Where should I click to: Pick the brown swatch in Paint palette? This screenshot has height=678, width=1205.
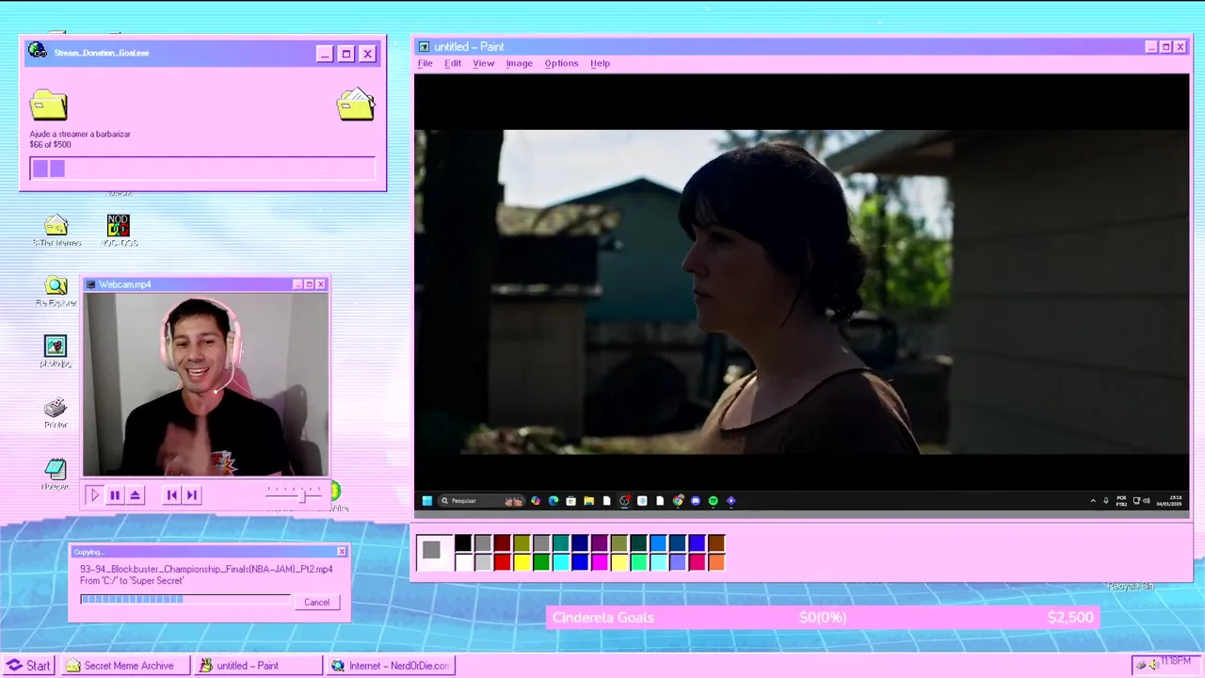(716, 543)
